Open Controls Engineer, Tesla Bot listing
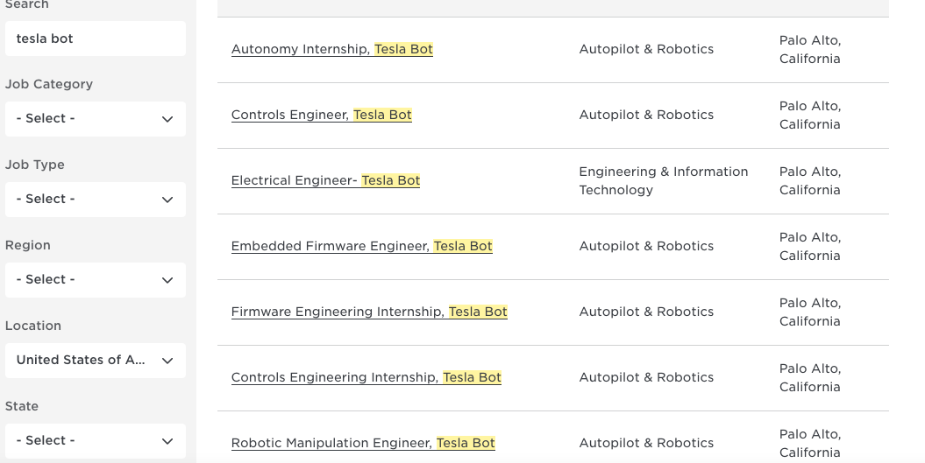Viewport: 925px width, 463px height. [x=322, y=115]
